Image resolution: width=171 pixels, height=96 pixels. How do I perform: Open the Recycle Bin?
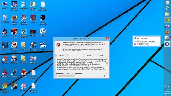[x=5, y=19]
